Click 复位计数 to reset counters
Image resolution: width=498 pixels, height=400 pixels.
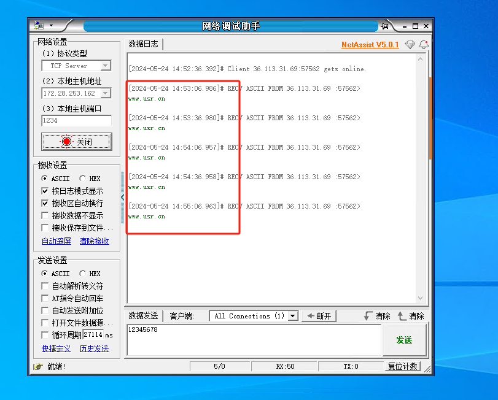click(x=402, y=366)
